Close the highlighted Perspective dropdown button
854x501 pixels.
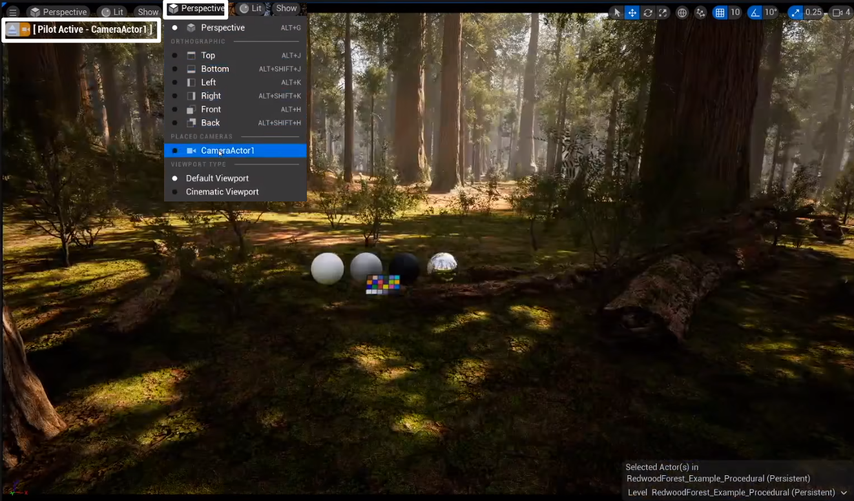tap(196, 8)
